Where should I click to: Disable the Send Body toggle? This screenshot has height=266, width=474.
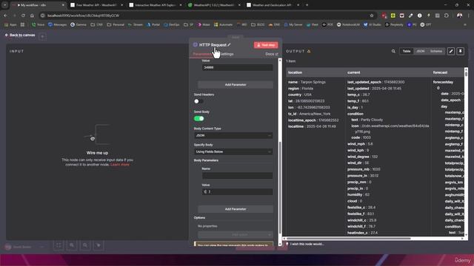coord(198,118)
